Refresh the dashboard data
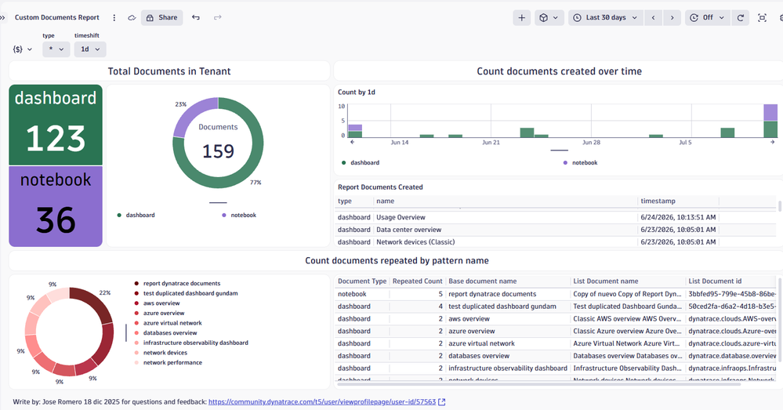Image resolution: width=783 pixels, height=410 pixels. (741, 17)
